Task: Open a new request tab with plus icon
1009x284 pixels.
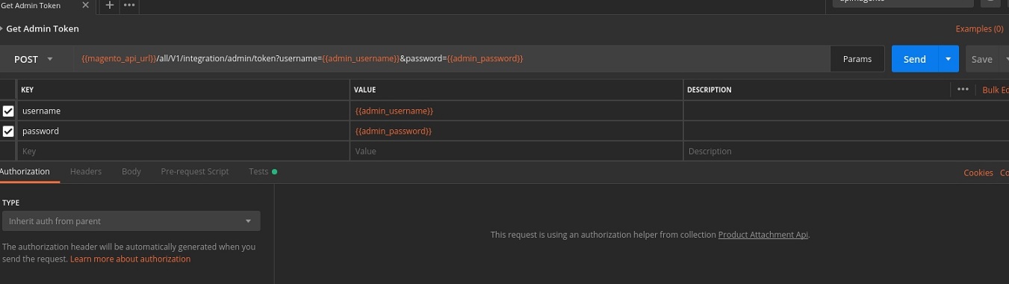Action: pos(110,5)
